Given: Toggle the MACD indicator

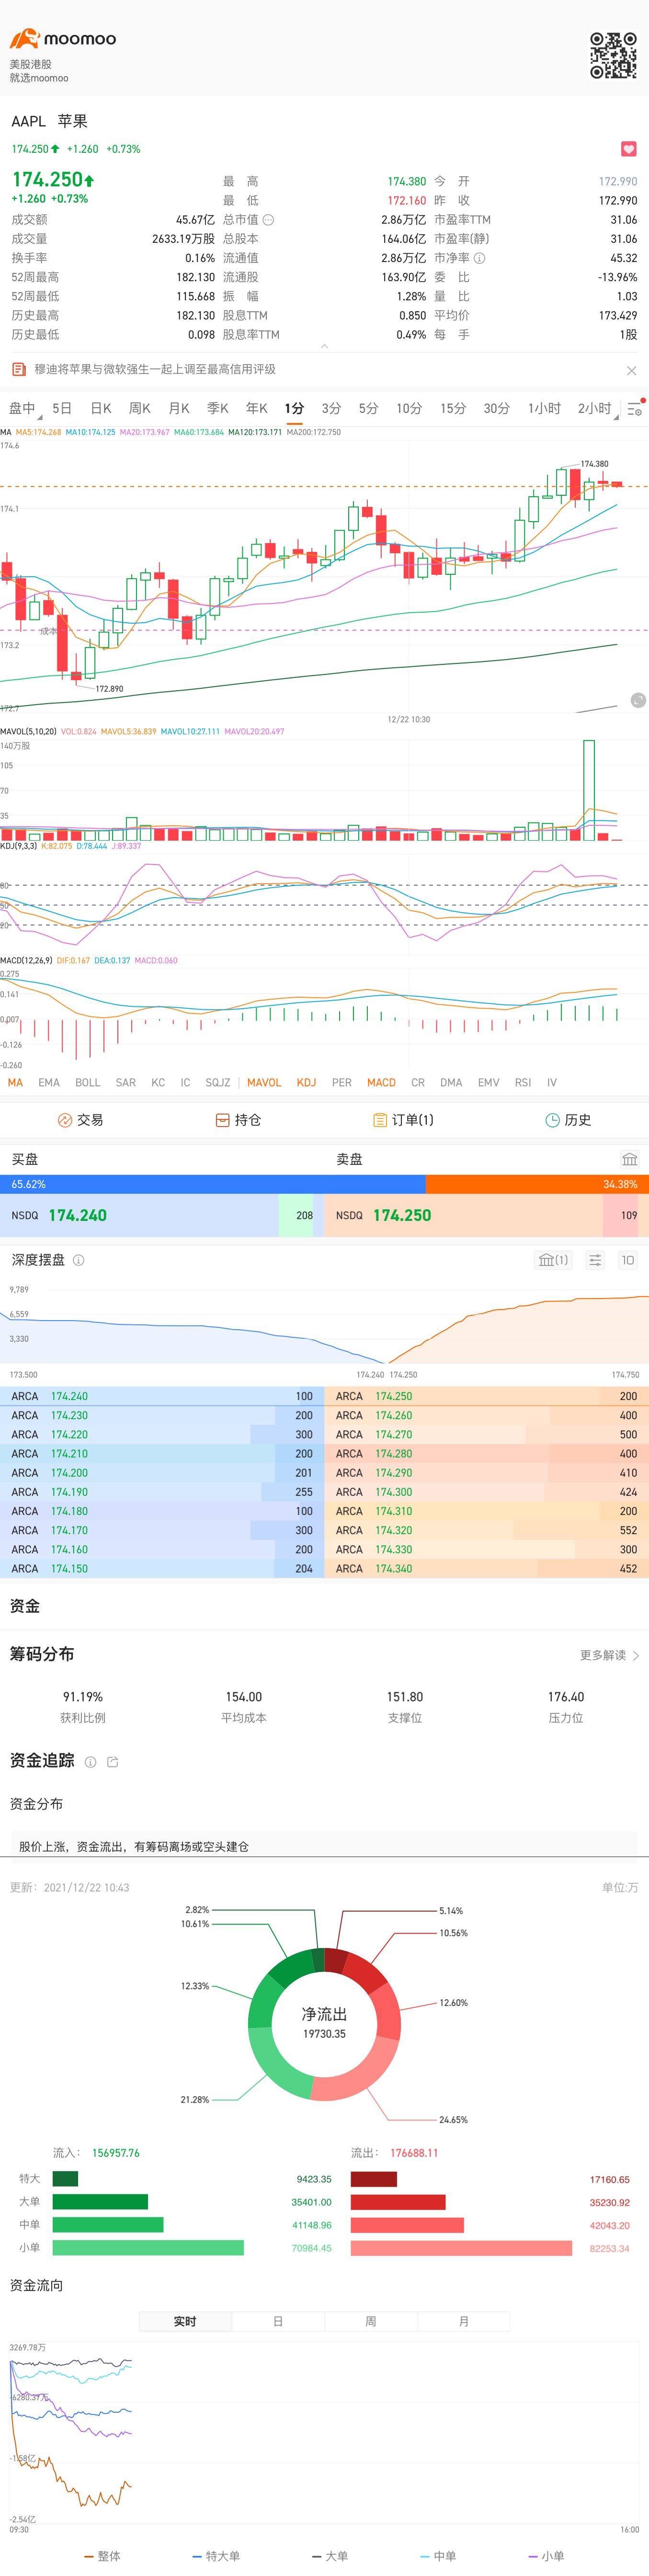Looking at the screenshot, I should click(381, 1082).
